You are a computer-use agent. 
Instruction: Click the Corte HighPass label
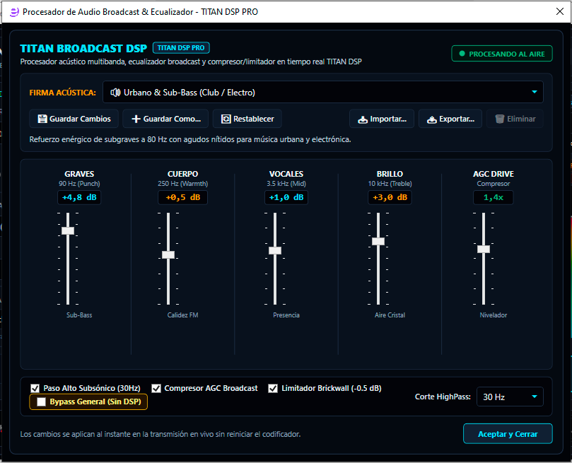click(x=443, y=397)
